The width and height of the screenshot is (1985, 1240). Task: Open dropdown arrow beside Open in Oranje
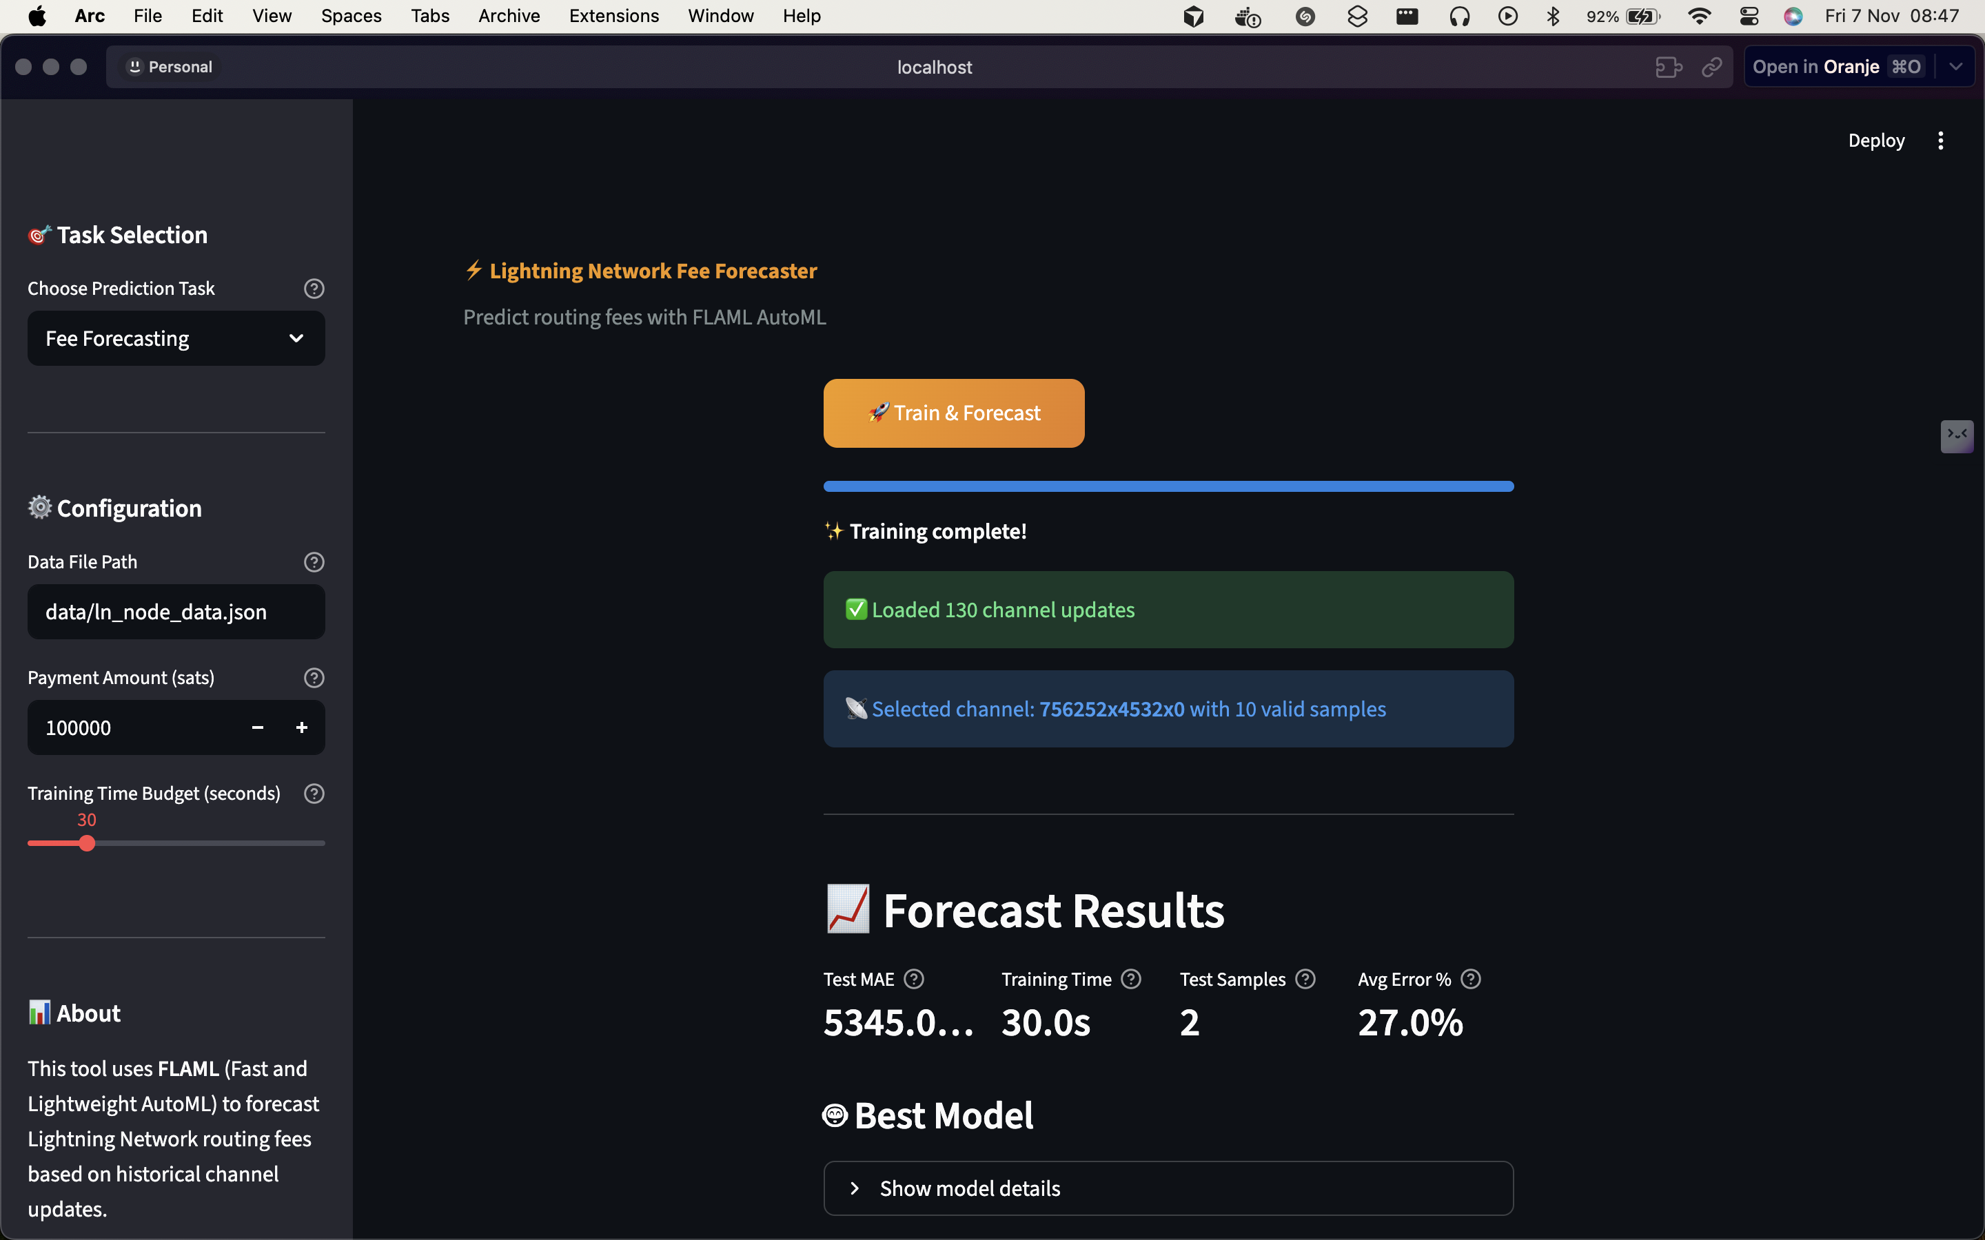pos(1956,68)
